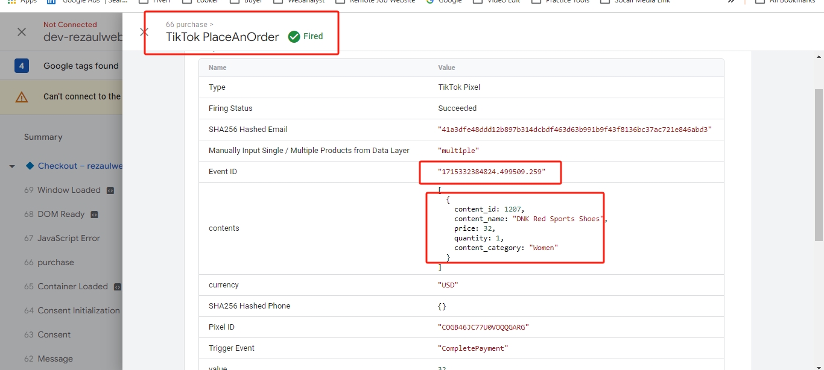Click the SHA256 Hashed Email label
This screenshot has width=824, height=370.
(248, 130)
